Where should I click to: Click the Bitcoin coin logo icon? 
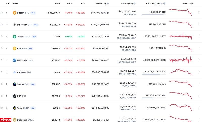pos(14,13)
